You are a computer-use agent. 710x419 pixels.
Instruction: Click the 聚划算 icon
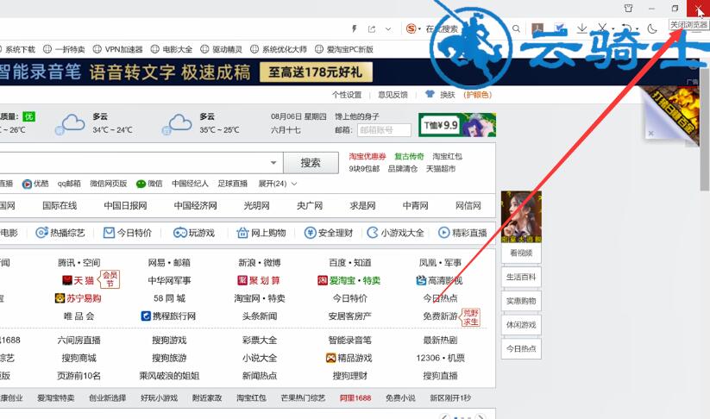242,280
